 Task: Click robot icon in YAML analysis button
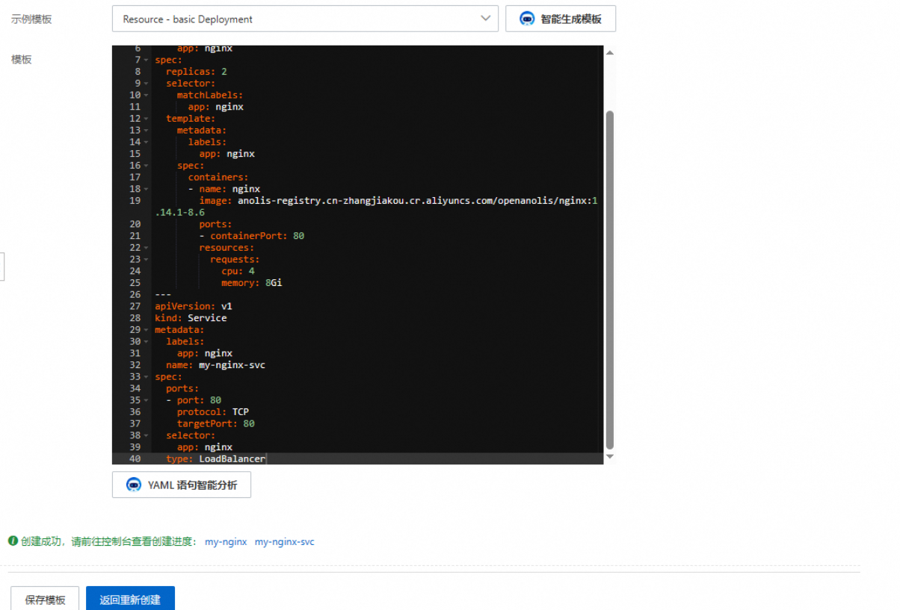pyautogui.click(x=134, y=485)
